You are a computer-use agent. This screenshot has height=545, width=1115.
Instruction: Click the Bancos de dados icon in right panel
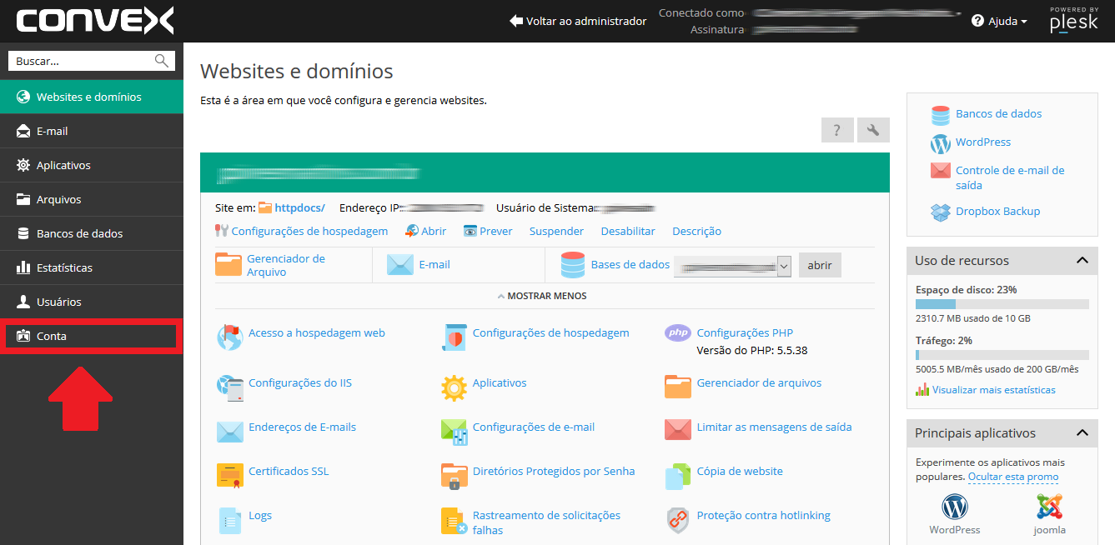click(x=941, y=114)
